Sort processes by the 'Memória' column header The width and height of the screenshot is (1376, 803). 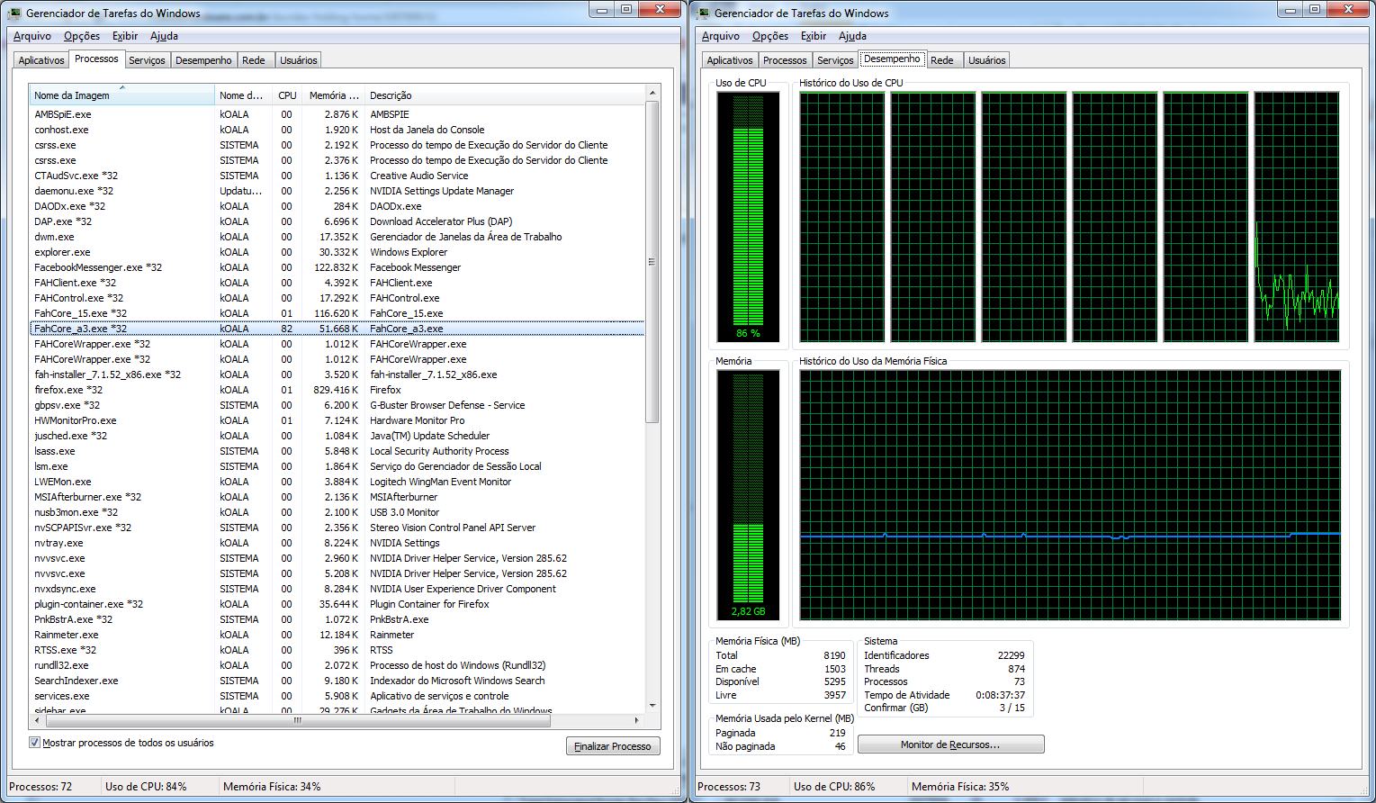[x=333, y=95]
